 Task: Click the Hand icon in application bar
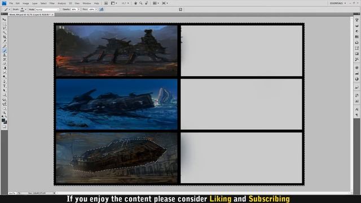click(135, 3)
